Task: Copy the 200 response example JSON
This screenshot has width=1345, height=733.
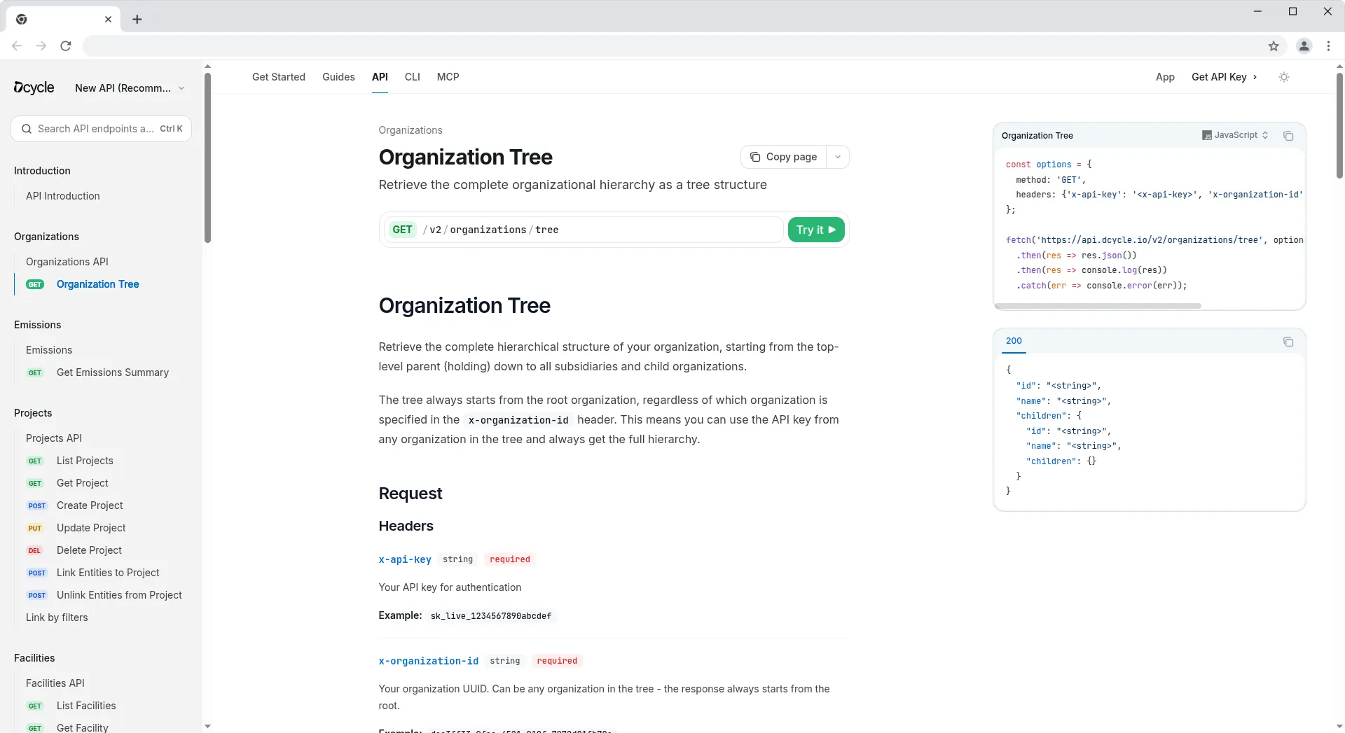Action: coord(1289,342)
